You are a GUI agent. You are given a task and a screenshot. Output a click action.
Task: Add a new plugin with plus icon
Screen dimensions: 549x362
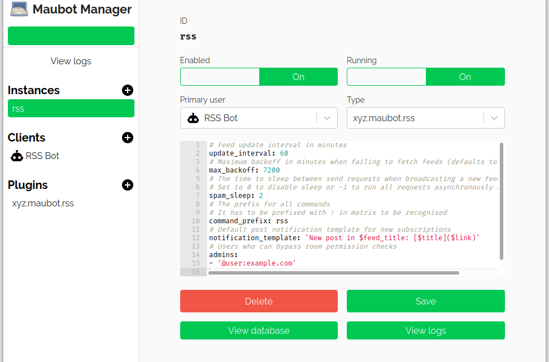click(x=128, y=185)
